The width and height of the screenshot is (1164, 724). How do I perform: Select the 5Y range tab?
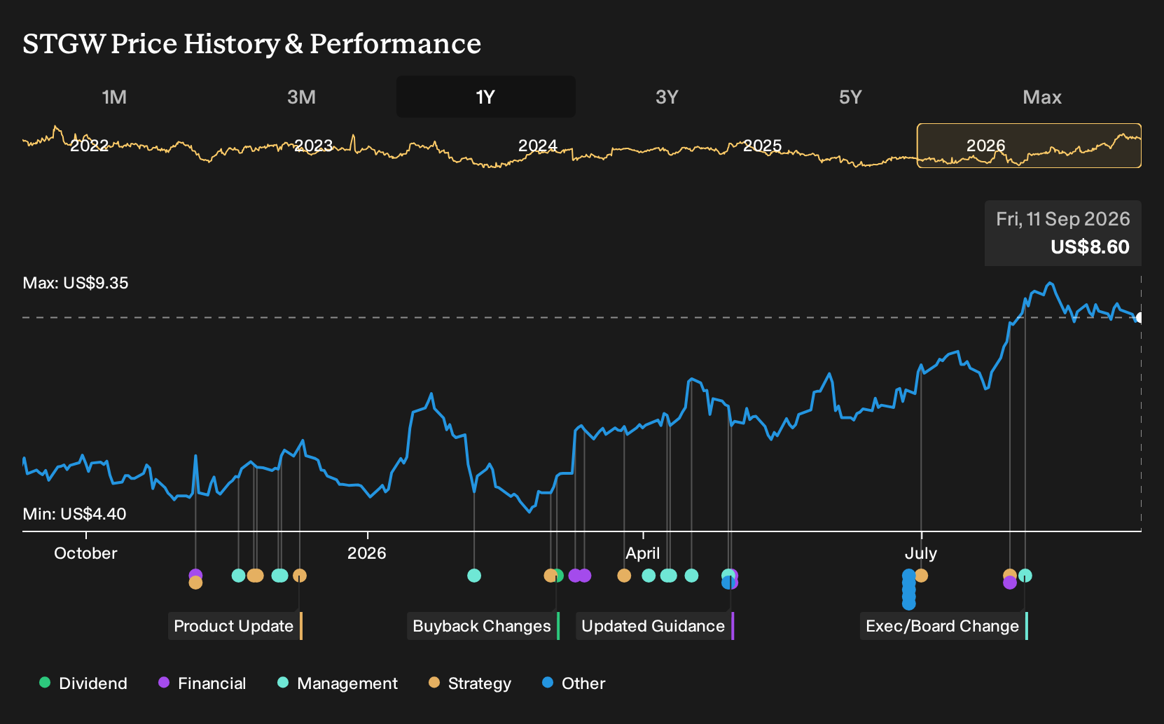click(x=850, y=97)
